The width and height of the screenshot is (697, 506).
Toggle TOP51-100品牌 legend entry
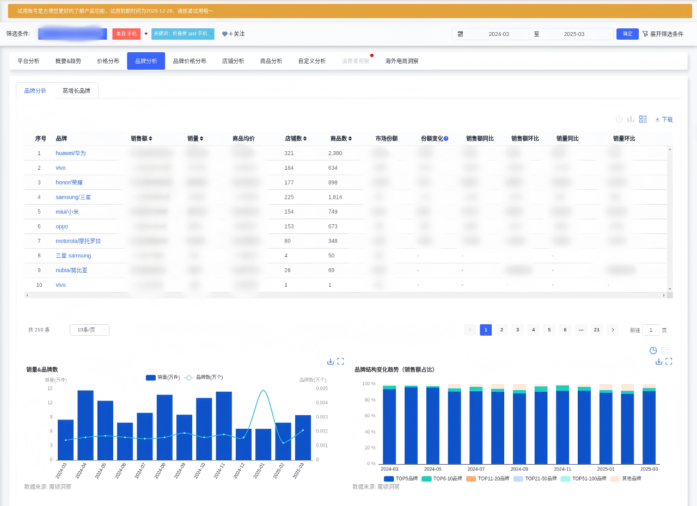click(x=584, y=479)
